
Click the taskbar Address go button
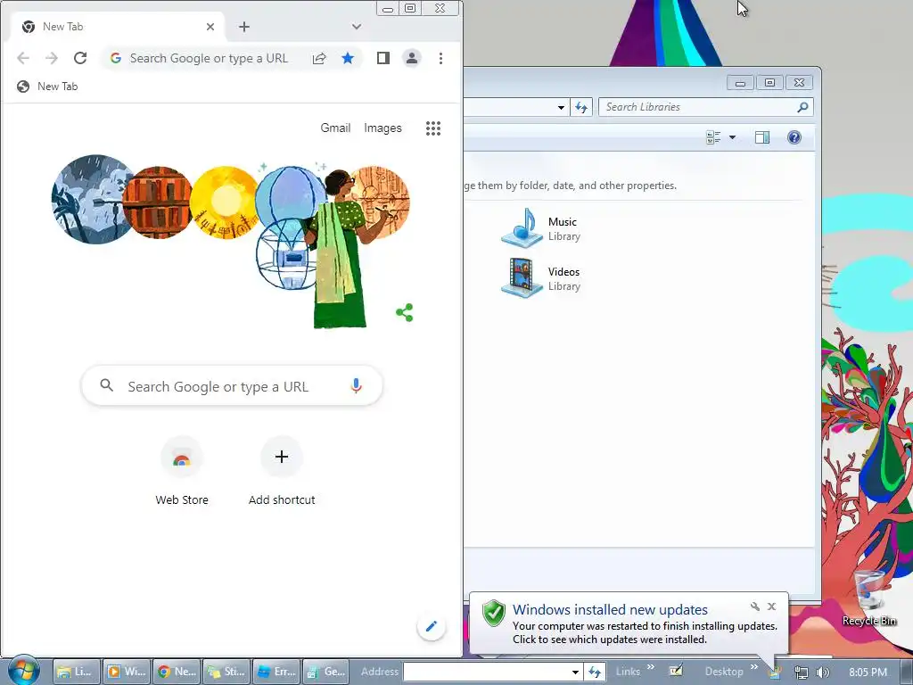[x=595, y=673]
